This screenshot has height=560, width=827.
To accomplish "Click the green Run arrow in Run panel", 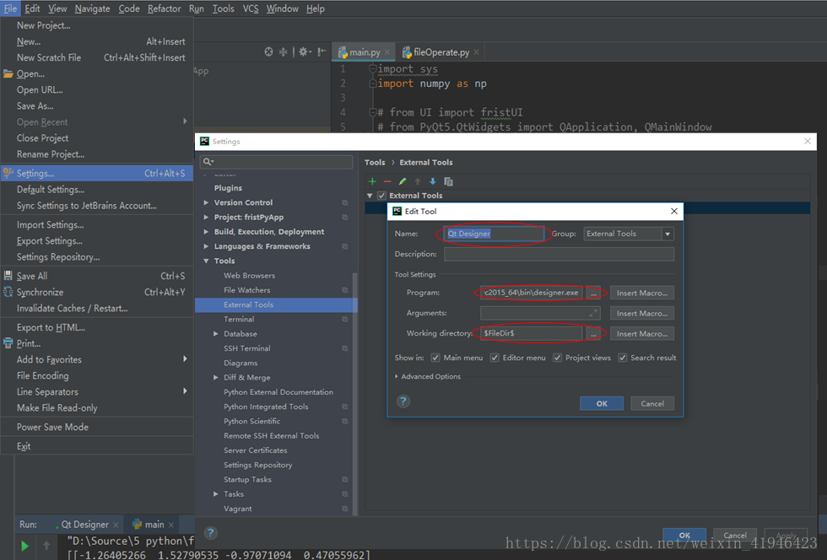I will click(24, 546).
